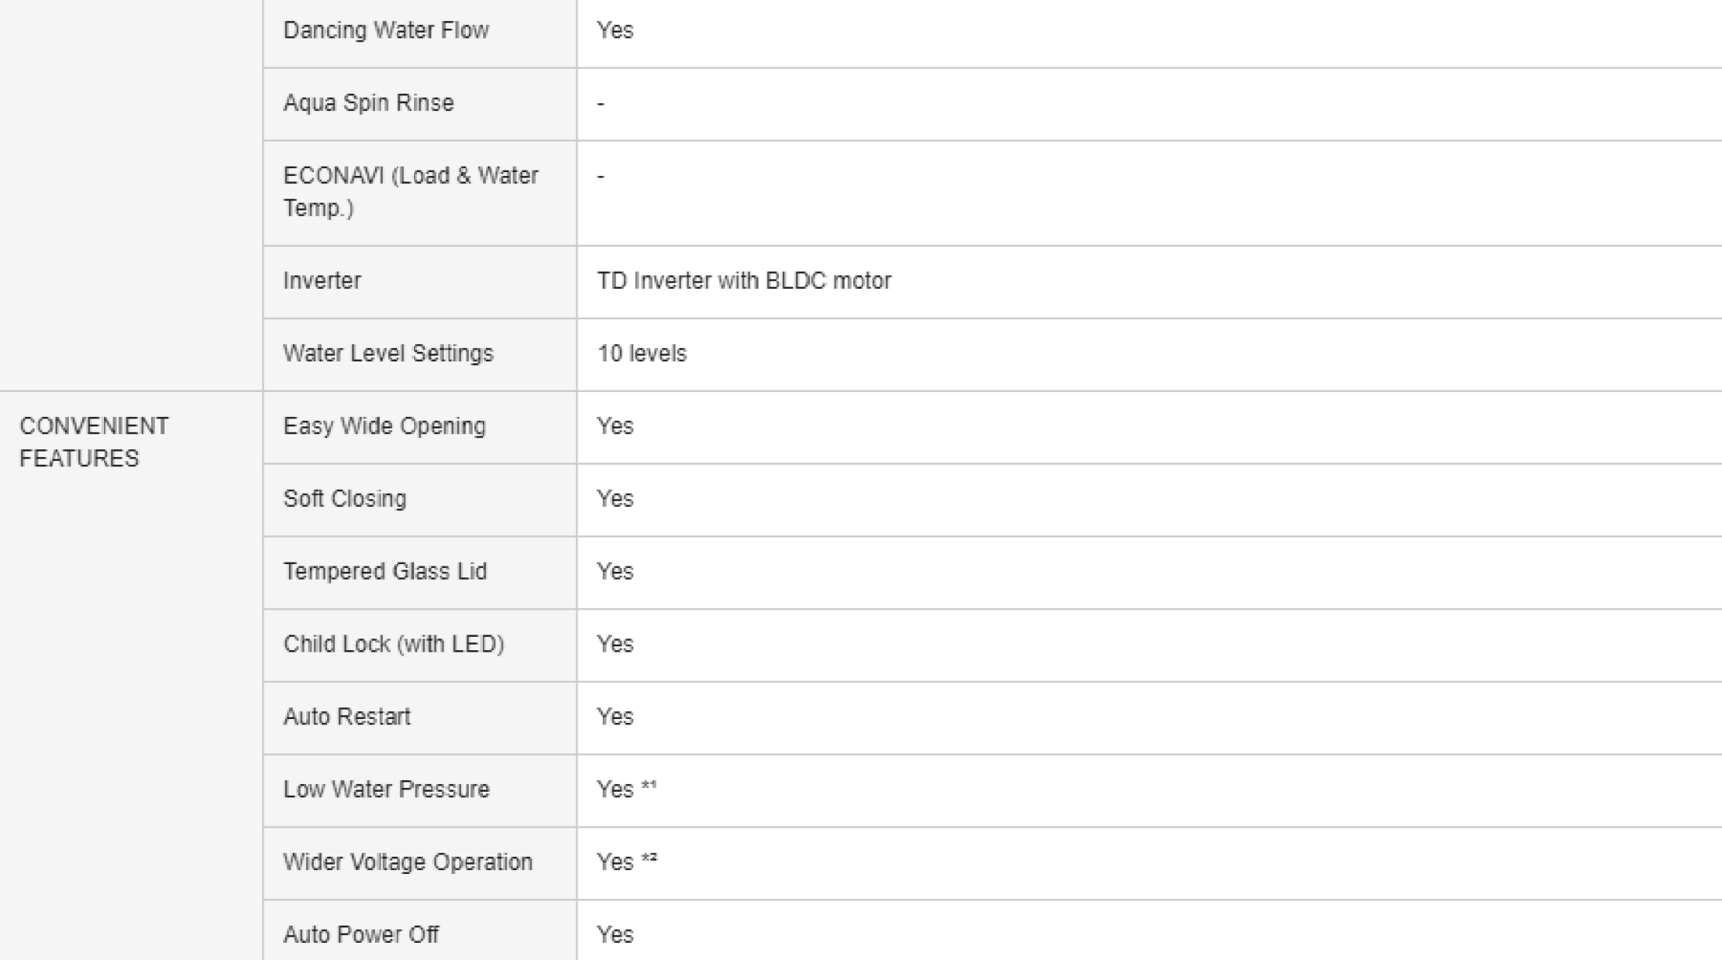Image resolution: width=1722 pixels, height=960 pixels.
Task: Click the Water Level Settings label
Action: pos(388,354)
